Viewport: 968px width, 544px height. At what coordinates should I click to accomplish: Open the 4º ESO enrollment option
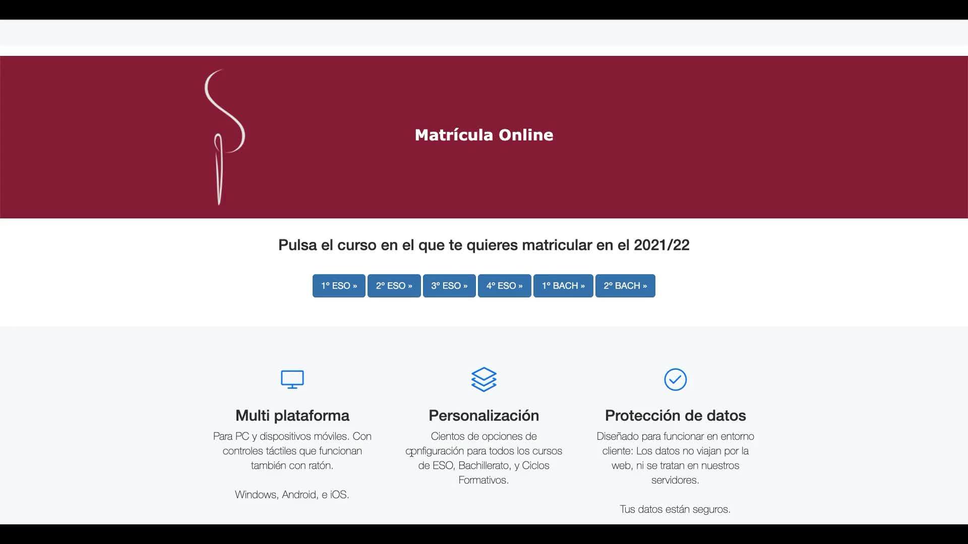point(504,286)
